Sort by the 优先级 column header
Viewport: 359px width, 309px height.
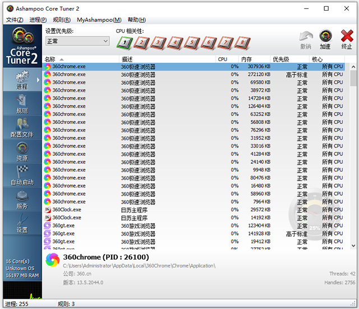[290, 59]
